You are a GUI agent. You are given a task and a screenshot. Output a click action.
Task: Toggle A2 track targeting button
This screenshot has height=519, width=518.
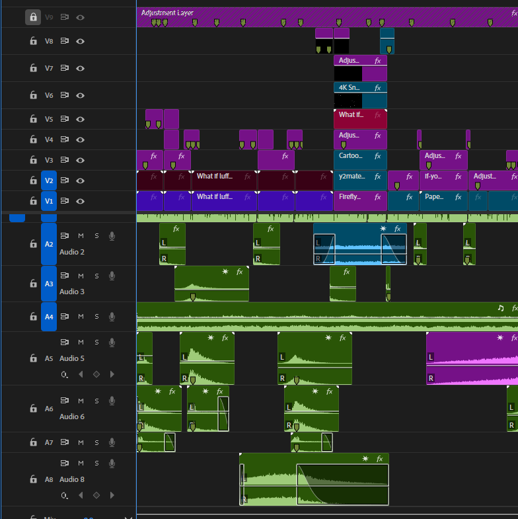point(49,244)
